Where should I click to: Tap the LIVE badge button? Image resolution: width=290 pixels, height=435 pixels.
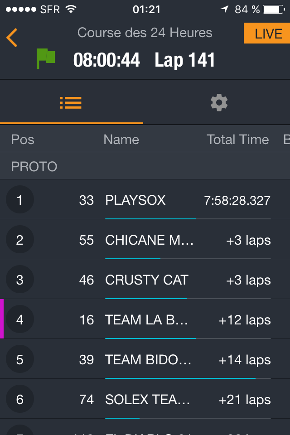click(267, 34)
